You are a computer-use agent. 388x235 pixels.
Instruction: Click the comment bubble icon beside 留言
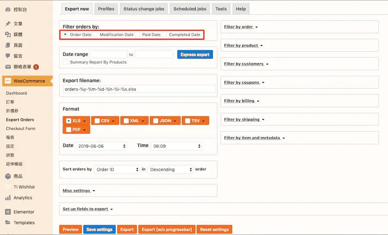tap(8, 56)
